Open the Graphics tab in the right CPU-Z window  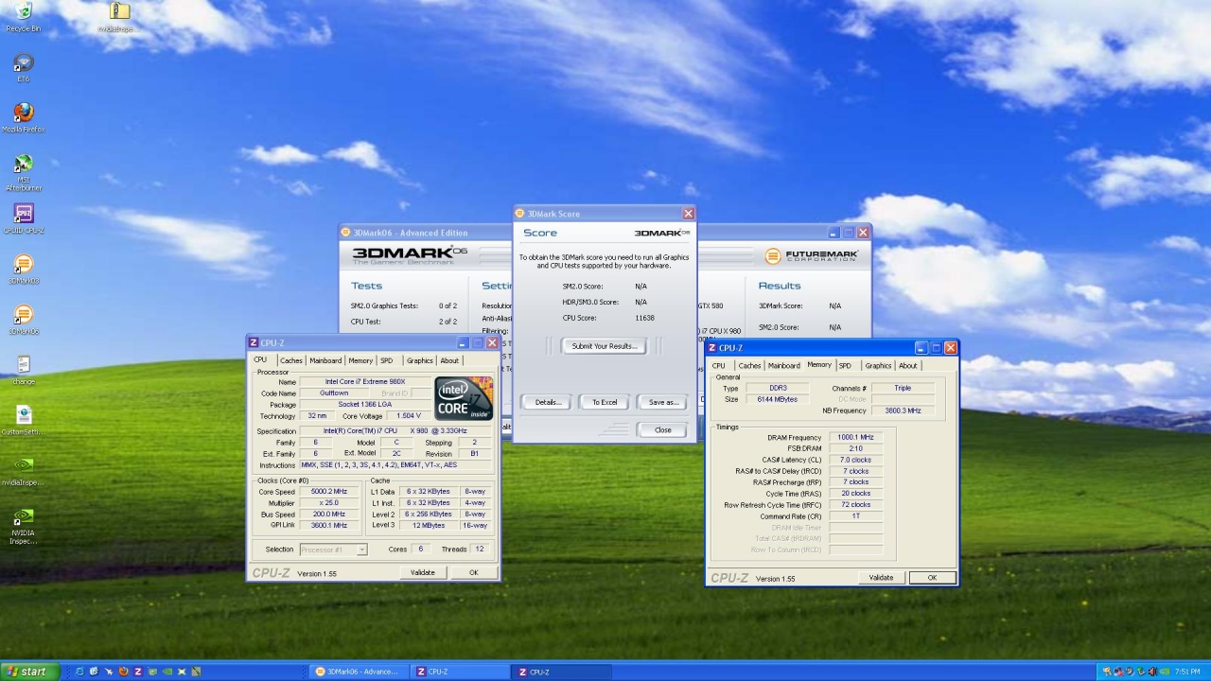(x=878, y=366)
